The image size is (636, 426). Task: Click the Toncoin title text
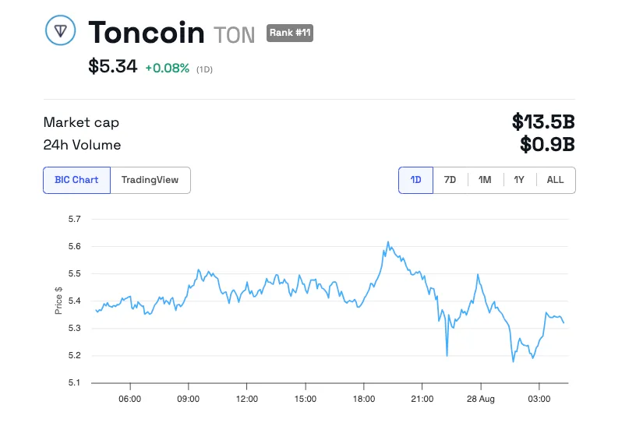coord(146,33)
